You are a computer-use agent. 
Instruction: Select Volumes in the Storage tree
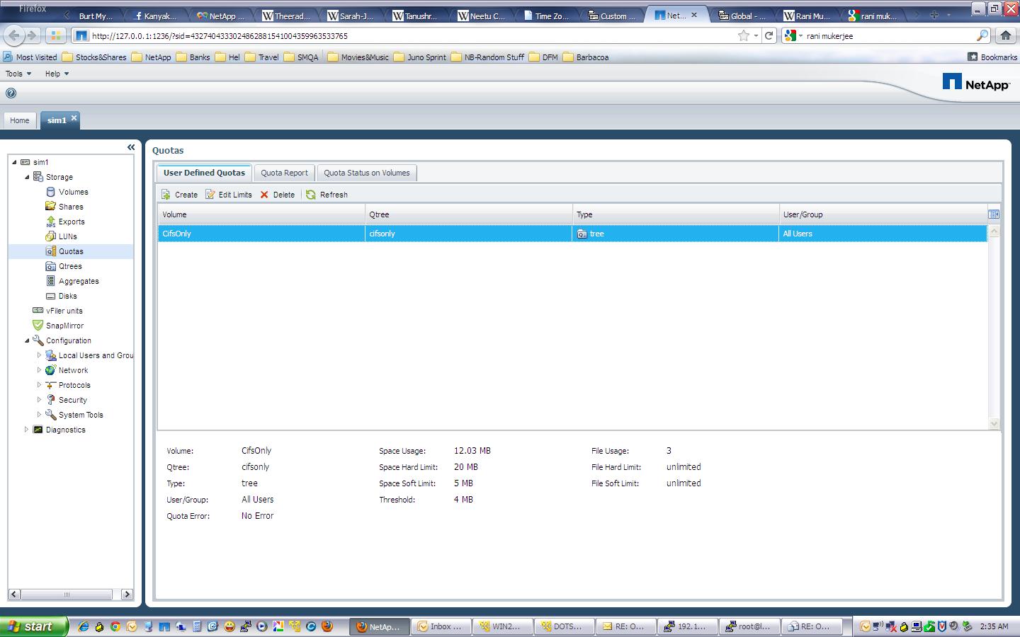pos(73,192)
